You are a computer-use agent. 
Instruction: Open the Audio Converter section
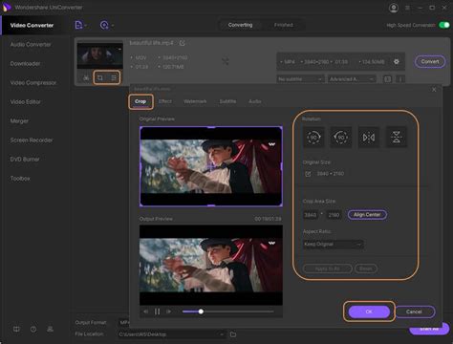click(31, 44)
